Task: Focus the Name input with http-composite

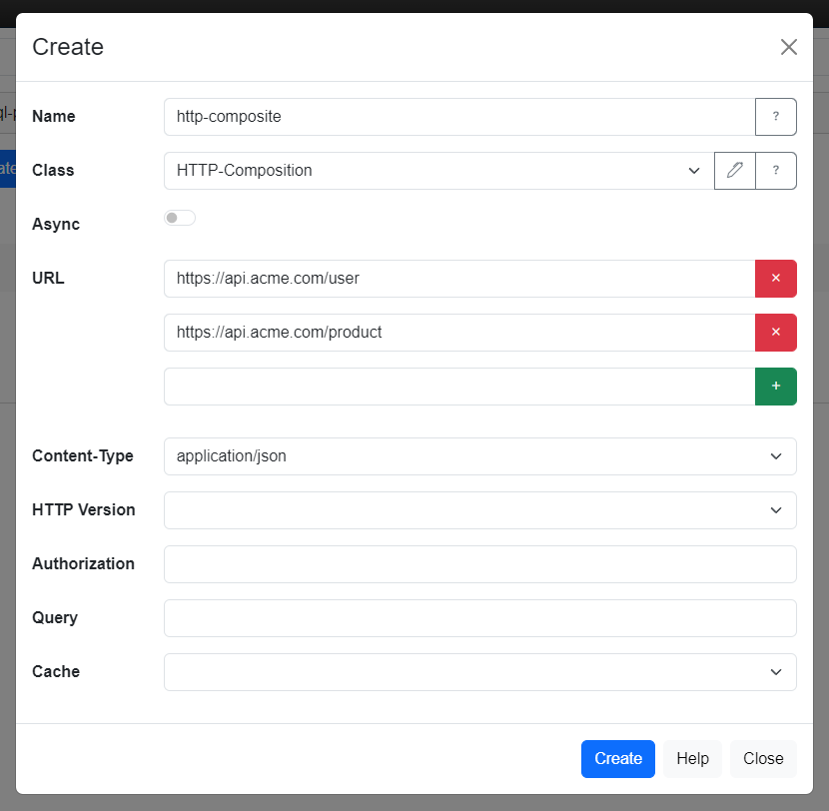Action: pos(459,117)
